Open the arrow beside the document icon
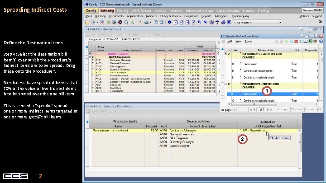The height and width of the screenshot is (183, 326). 97,23
